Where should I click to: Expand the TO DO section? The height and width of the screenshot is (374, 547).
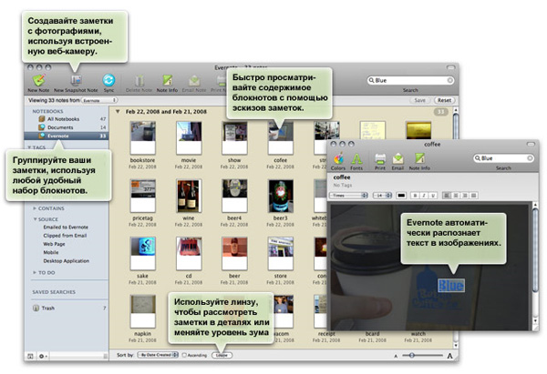click(x=35, y=272)
